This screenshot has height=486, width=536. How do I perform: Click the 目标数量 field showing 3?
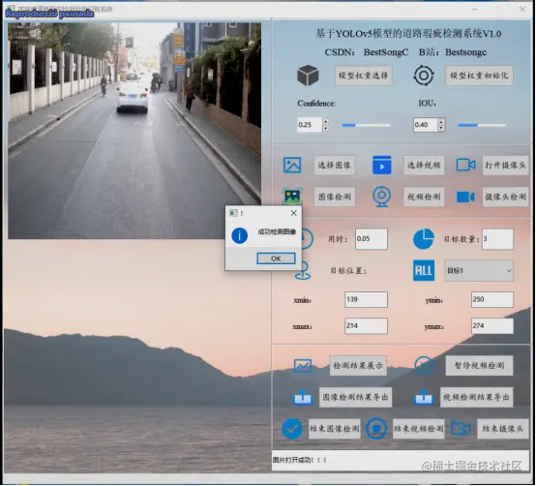tap(497, 239)
